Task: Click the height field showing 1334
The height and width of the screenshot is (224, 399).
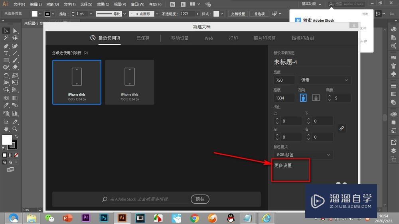Action: (284, 98)
